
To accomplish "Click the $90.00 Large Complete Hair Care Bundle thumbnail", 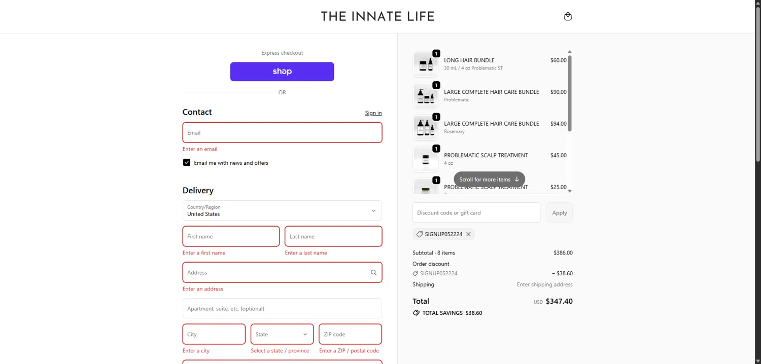I will click(426, 95).
